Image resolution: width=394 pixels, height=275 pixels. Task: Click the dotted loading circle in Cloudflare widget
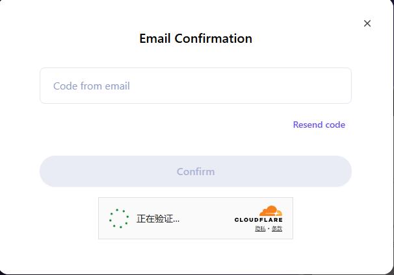coord(119,219)
